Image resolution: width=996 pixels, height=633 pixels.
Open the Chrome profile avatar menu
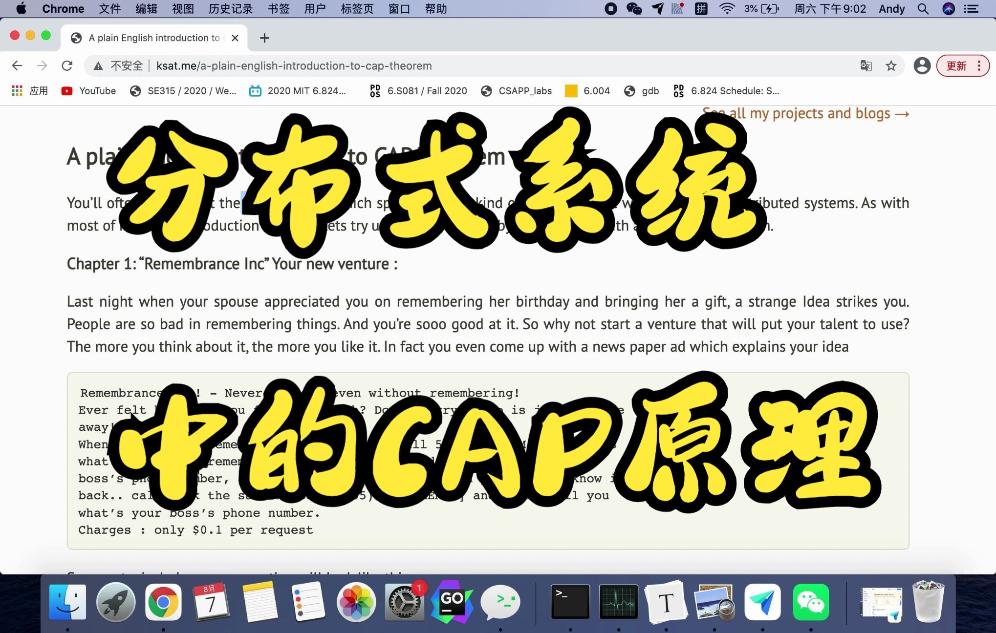(x=922, y=65)
